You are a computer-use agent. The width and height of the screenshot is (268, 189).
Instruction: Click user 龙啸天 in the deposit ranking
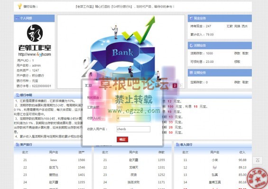(x=134, y=167)
